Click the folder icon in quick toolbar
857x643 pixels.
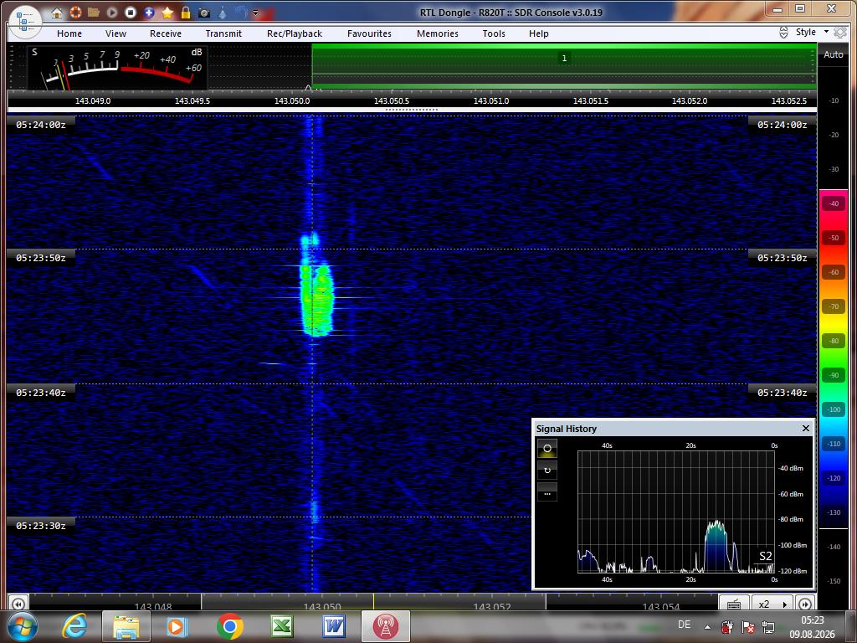94,12
